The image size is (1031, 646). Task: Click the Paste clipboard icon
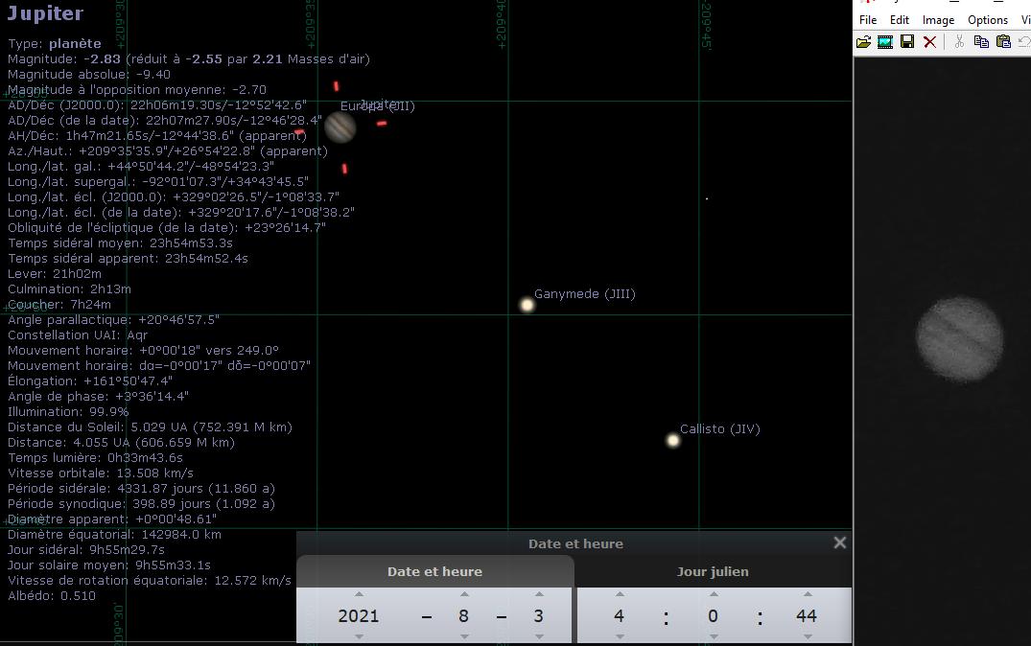1003,42
